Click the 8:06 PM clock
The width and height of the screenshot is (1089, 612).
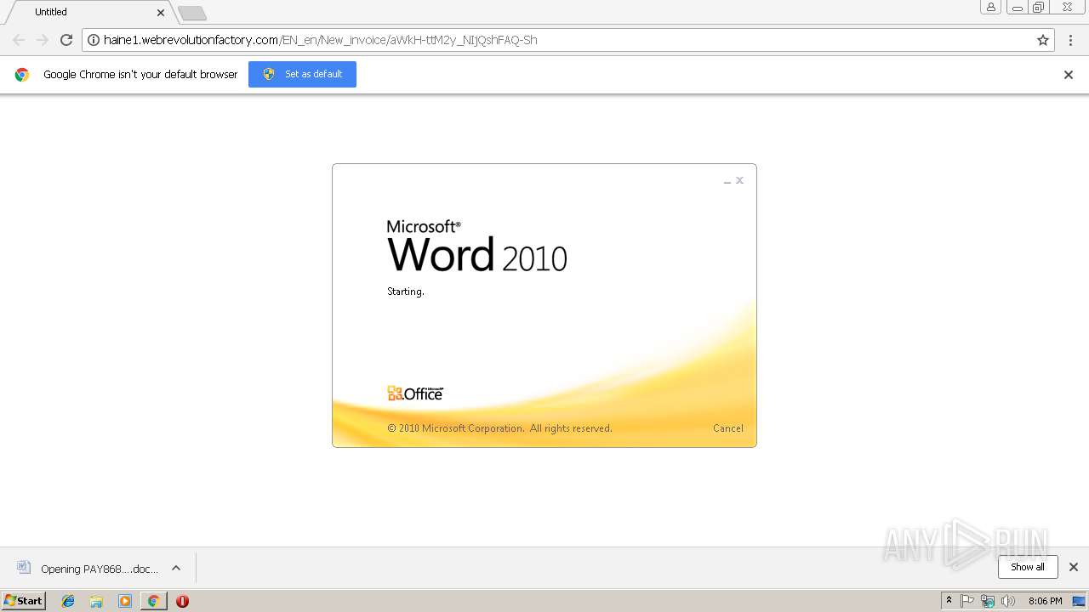1045,601
